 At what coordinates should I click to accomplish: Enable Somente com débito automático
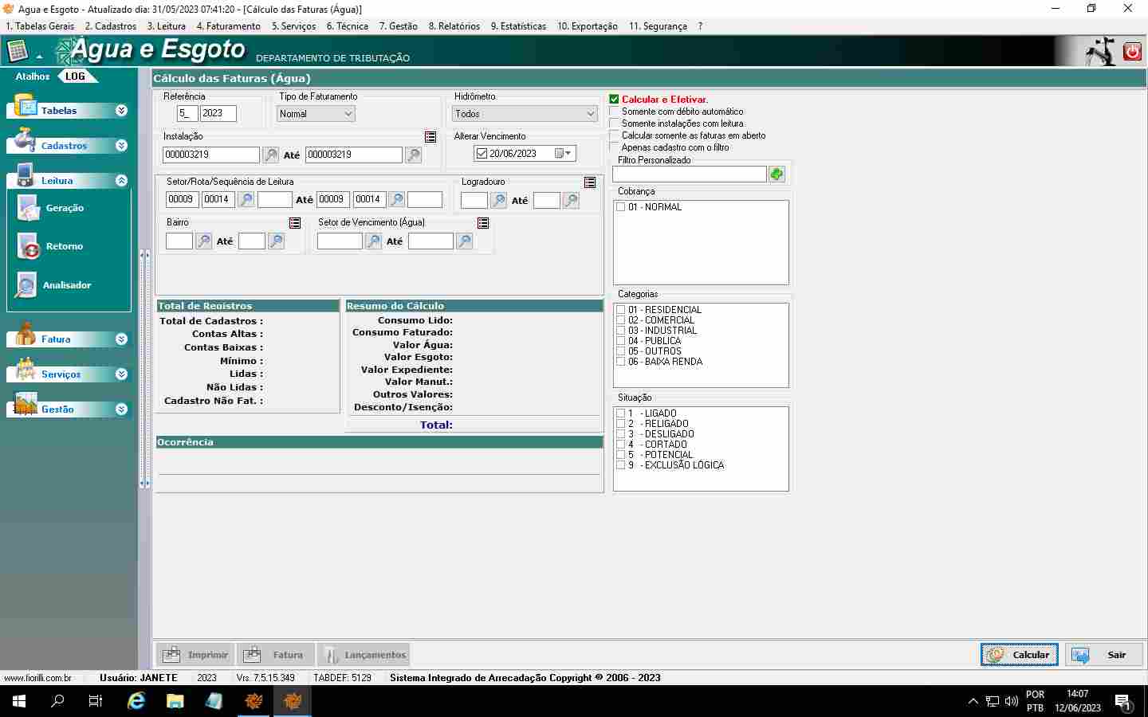click(x=614, y=112)
